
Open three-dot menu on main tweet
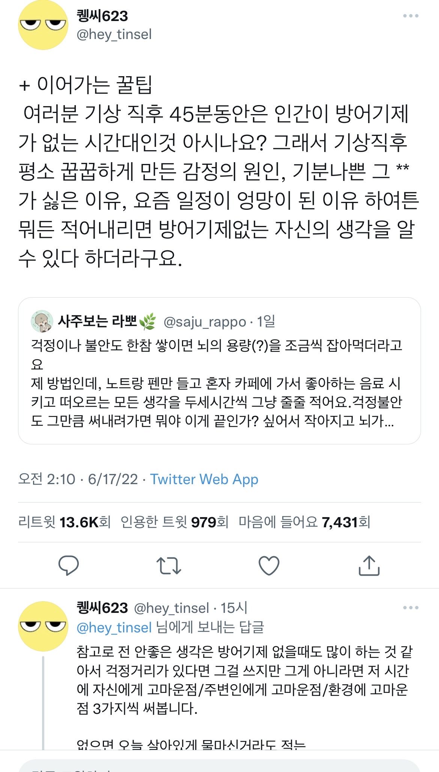coord(410,16)
